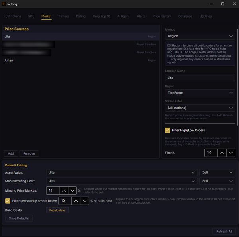This screenshot has height=237, width=239.
Task: Open the Station Filter dropdown
Action: click(x=200, y=108)
